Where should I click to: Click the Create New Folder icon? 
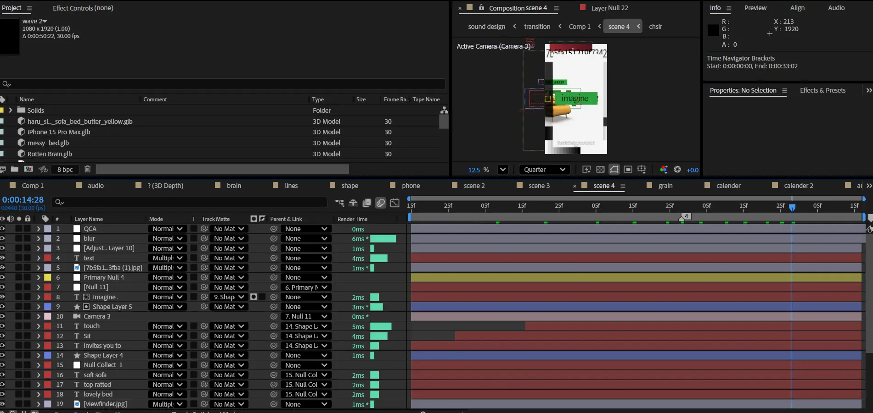[15, 169]
